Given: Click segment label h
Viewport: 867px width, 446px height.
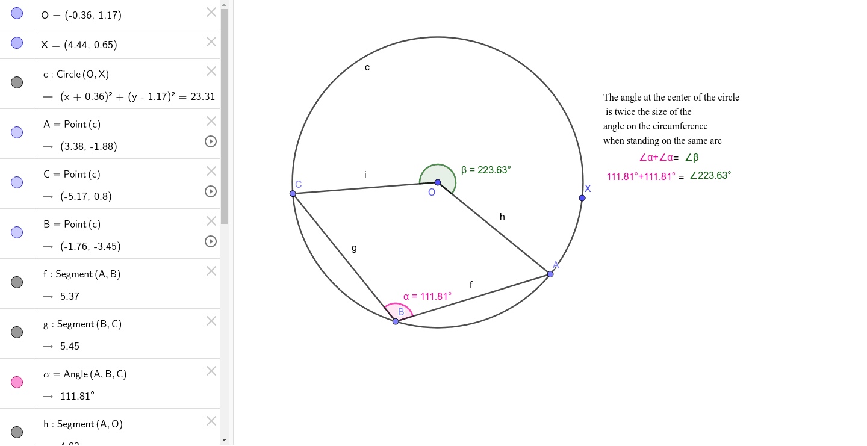Looking at the screenshot, I should pos(502,217).
